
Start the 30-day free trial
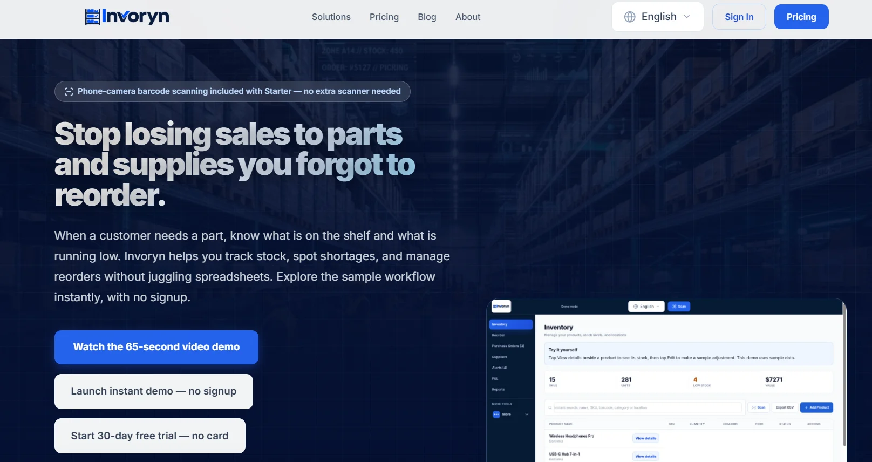pos(150,436)
